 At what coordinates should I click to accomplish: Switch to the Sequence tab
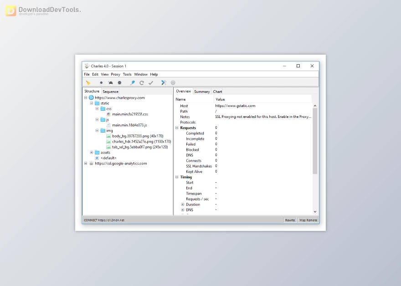[x=110, y=92]
